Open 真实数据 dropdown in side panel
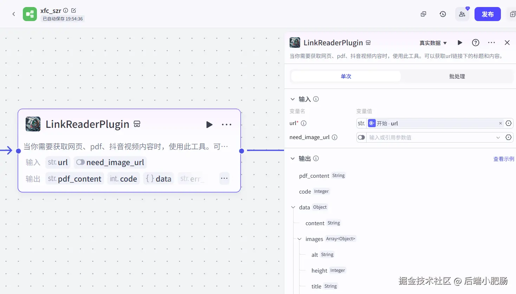 [x=433, y=43]
